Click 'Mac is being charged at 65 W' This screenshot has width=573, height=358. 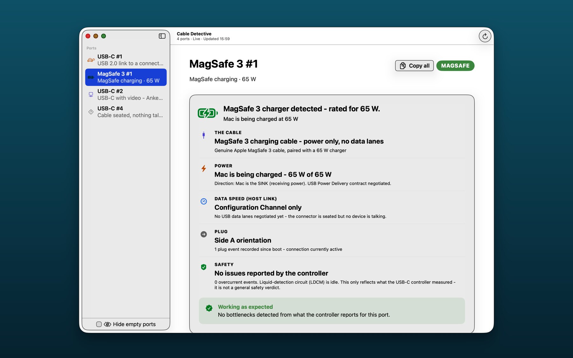point(261,119)
